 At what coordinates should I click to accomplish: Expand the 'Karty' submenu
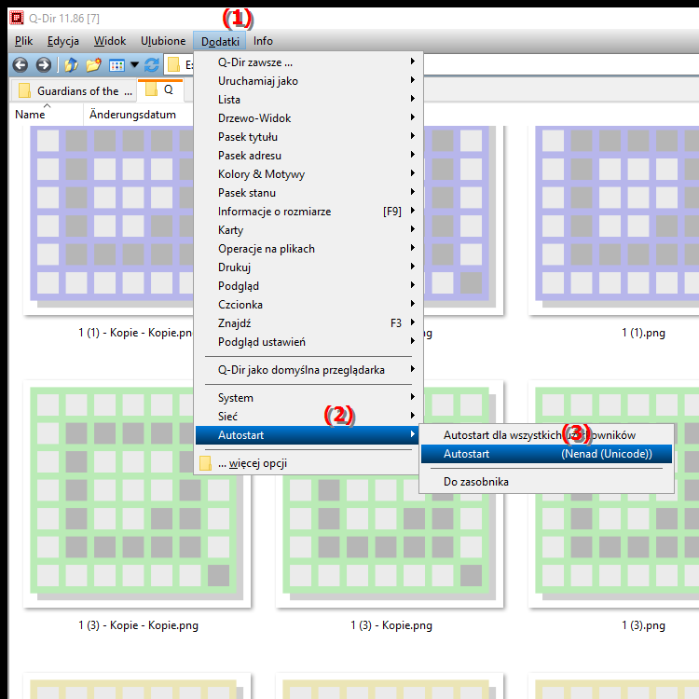(308, 230)
